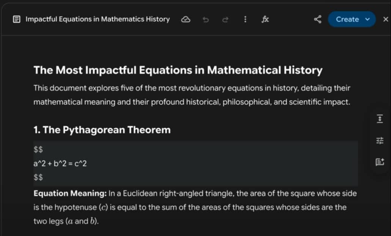Click the Create button
Screen dimensions: 391x236
(346, 19)
